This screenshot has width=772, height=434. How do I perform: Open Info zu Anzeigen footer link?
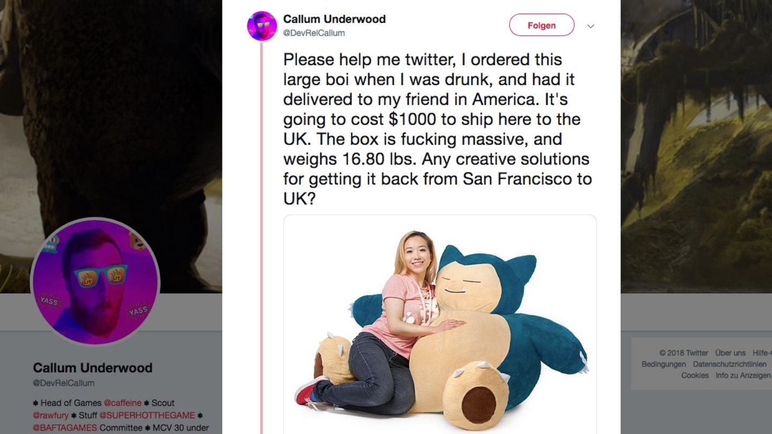[x=743, y=376]
